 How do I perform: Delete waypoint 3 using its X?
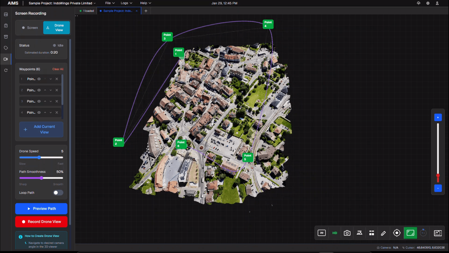coord(57,101)
